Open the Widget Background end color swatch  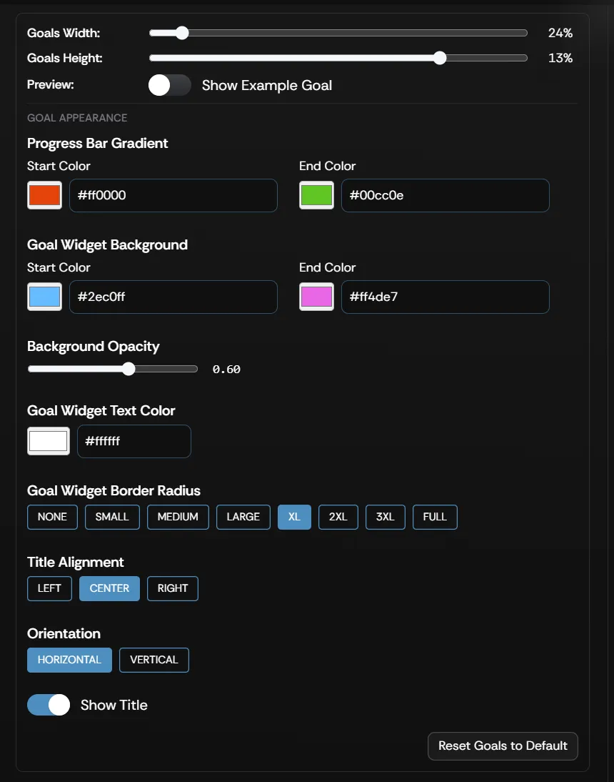coord(317,297)
